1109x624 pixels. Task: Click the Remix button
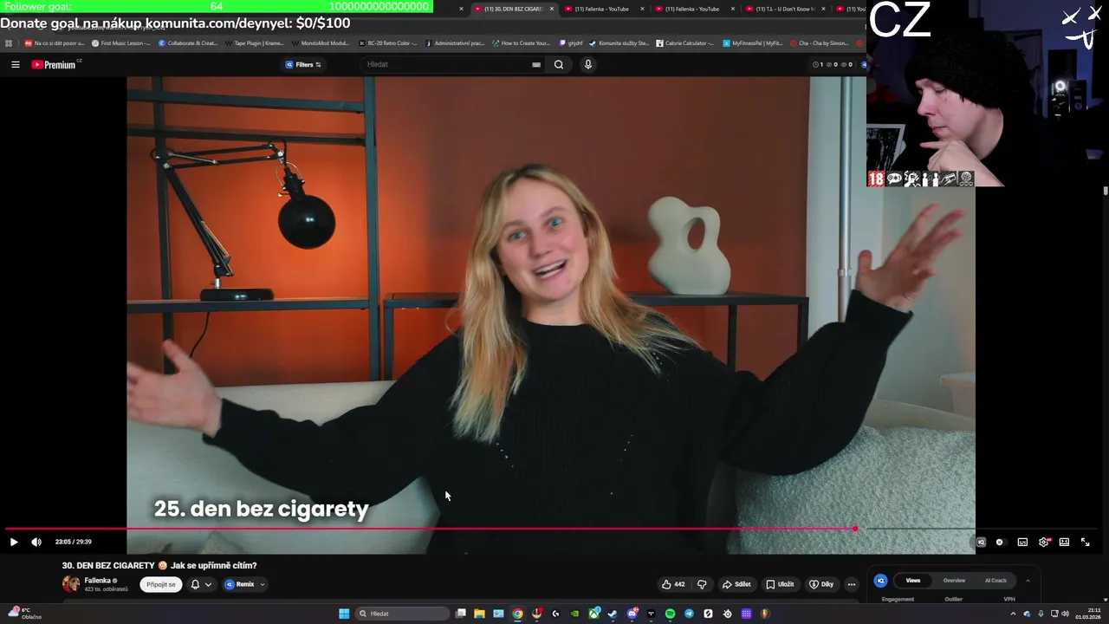tap(239, 584)
